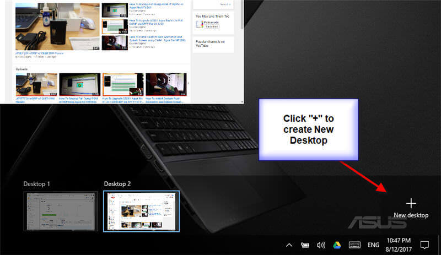Change the ENG input language
The height and width of the screenshot is (255, 441).
point(373,245)
